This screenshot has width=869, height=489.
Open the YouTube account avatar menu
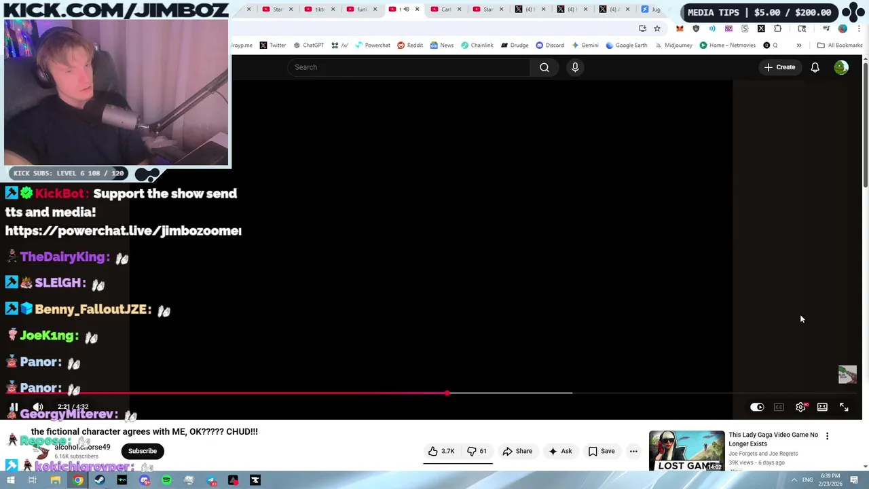click(841, 67)
